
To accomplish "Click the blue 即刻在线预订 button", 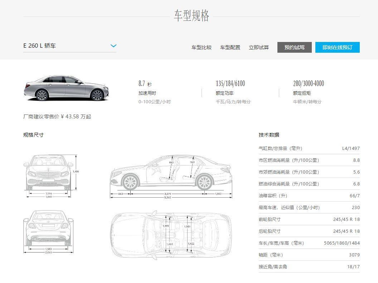I will point(337,47).
